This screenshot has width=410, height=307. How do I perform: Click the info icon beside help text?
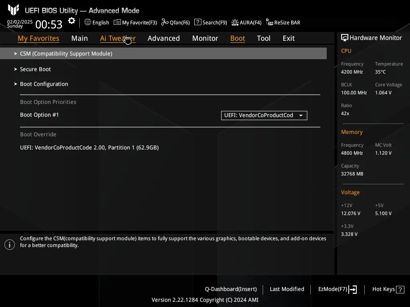click(10, 245)
